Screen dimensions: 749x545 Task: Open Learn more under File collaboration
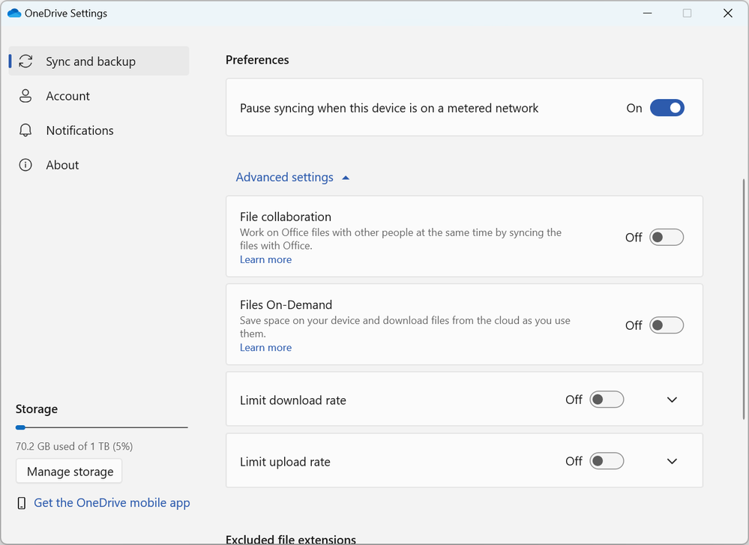[265, 259]
